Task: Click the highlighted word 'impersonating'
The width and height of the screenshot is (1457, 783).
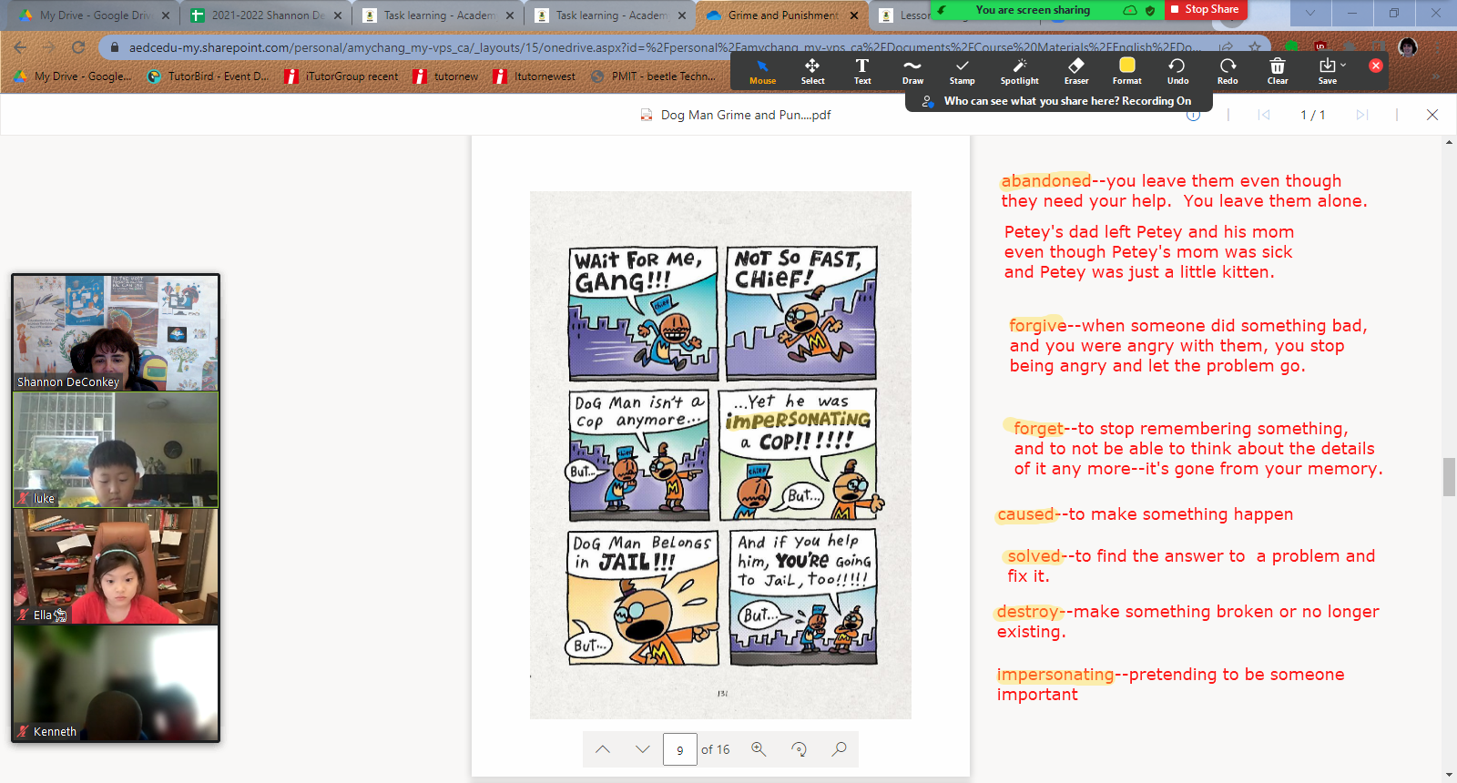Action: point(1055,675)
